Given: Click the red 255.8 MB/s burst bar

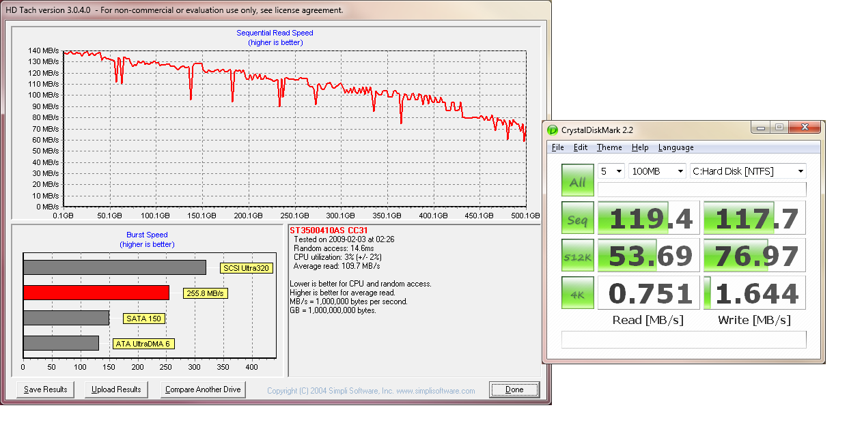Looking at the screenshot, I should 96,293.
